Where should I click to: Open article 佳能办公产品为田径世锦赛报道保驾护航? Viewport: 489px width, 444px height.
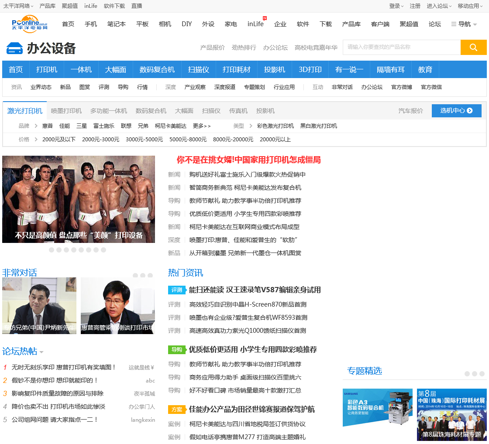pyautogui.click(x=252, y=410)
